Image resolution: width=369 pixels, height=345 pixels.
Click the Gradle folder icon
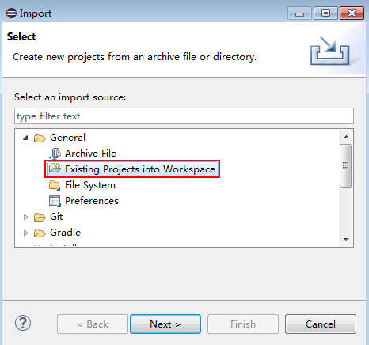click(40, 233)
